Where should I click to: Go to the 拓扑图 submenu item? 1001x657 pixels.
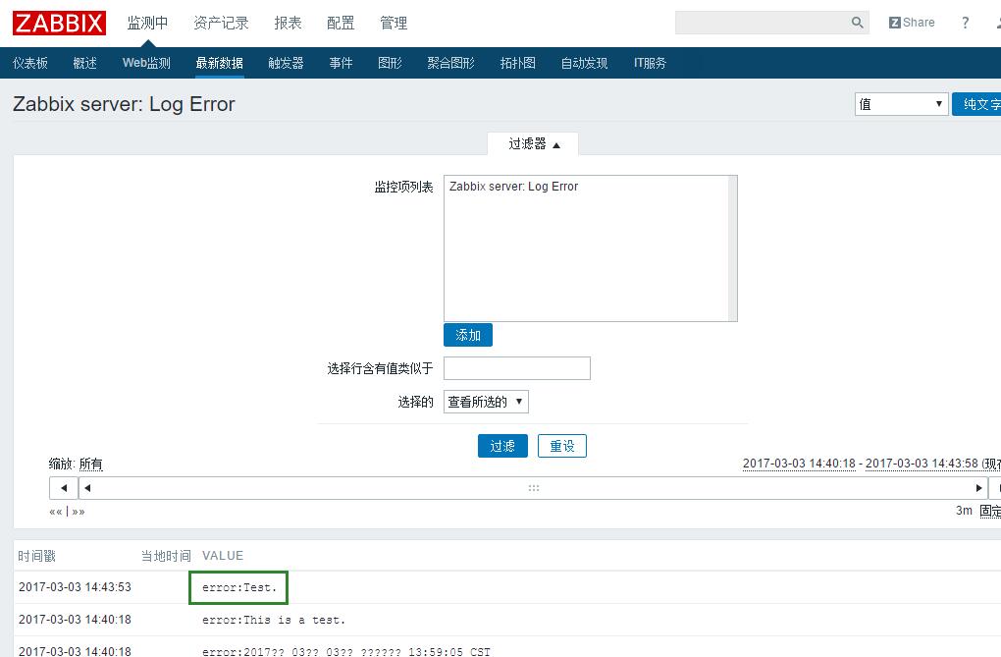(x=517, y=63)
